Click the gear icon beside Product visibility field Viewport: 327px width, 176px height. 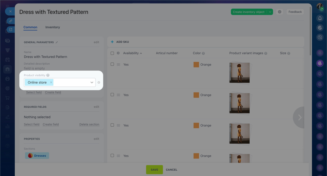coord(99,83)
